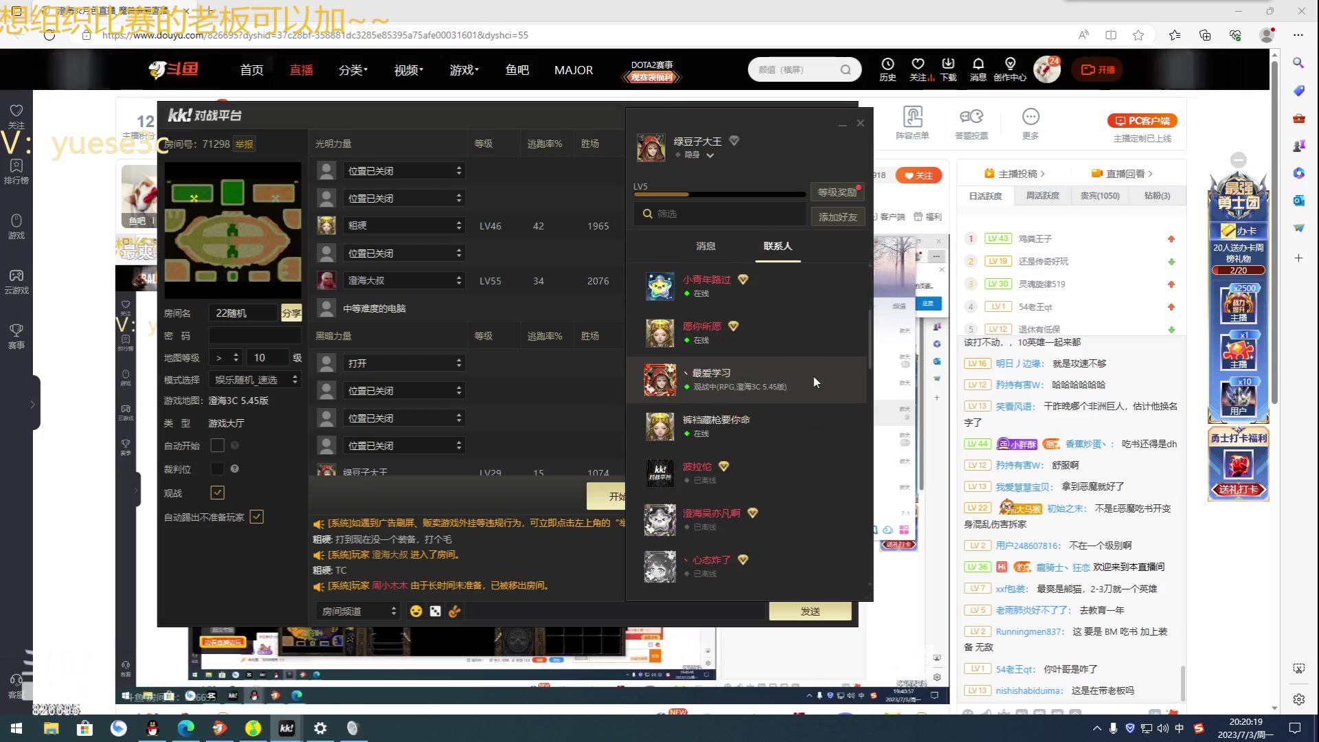Open the 更多 ellipsis icon
Image resolution: width=1319 pixels, height=742 pixels.
[x=1030, y=123]
